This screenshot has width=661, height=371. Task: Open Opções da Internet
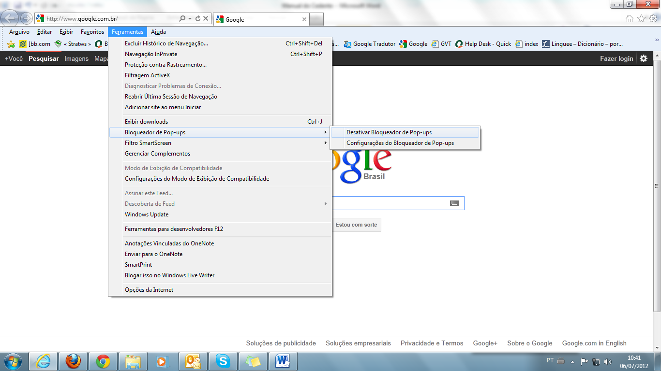[220, 290]
